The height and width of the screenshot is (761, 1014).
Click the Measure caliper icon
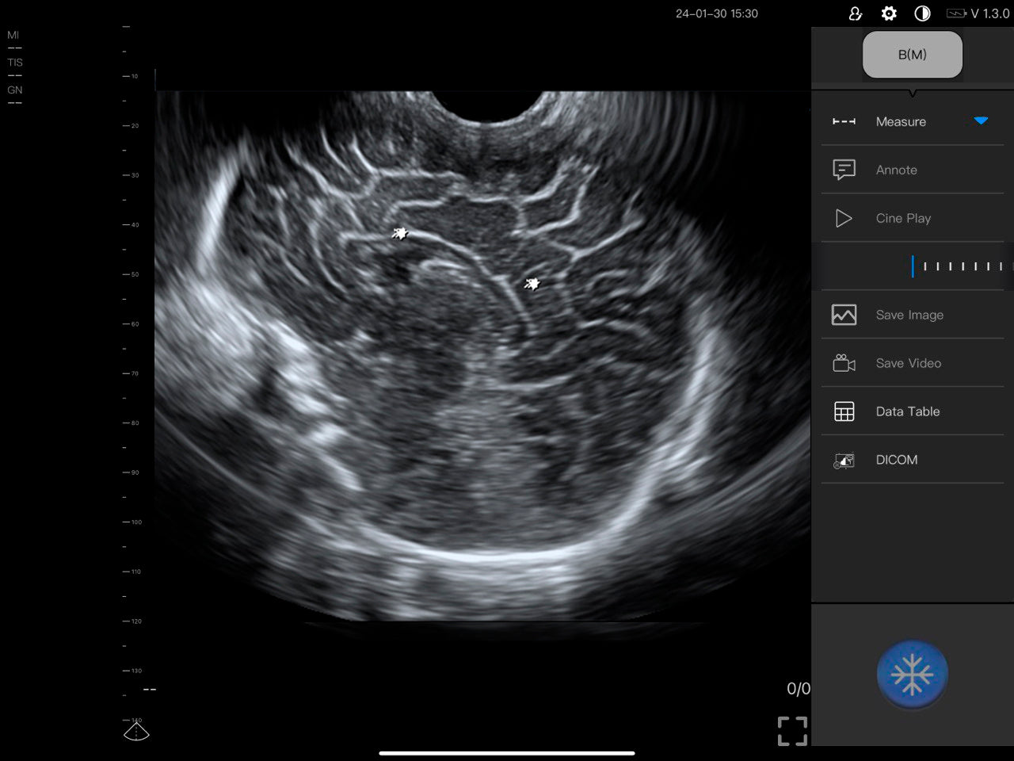point(844,121)
